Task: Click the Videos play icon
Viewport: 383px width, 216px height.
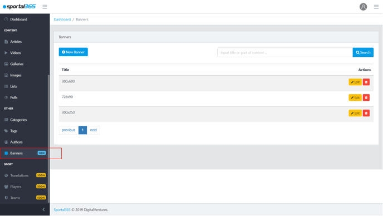Action: 6,53
